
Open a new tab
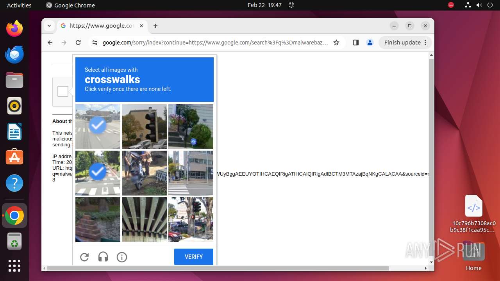pyautogui.click(x=155, y=26)
